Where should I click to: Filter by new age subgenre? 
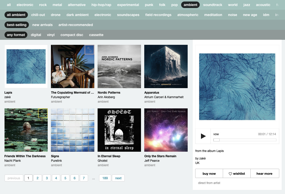[250, 15]
